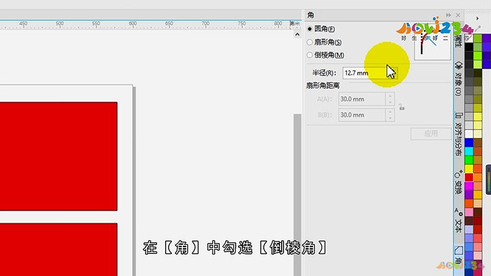
Task: Decrease the A(A) value with down arrow
Action: [390, 102]
